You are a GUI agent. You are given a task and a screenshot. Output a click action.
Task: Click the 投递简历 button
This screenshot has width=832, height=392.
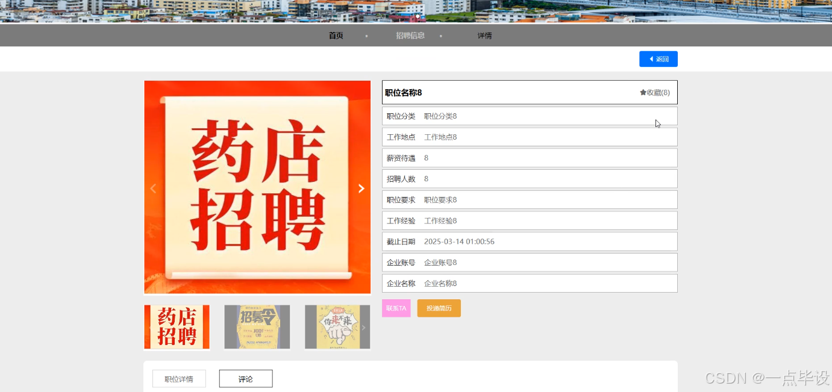pos(439,308)
